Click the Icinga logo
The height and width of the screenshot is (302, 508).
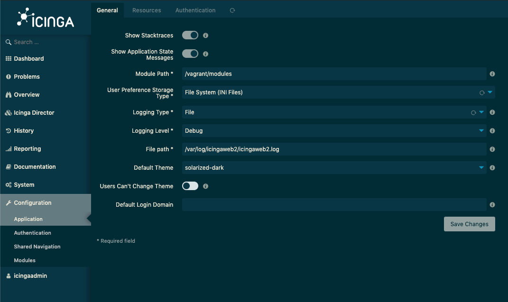46,18
